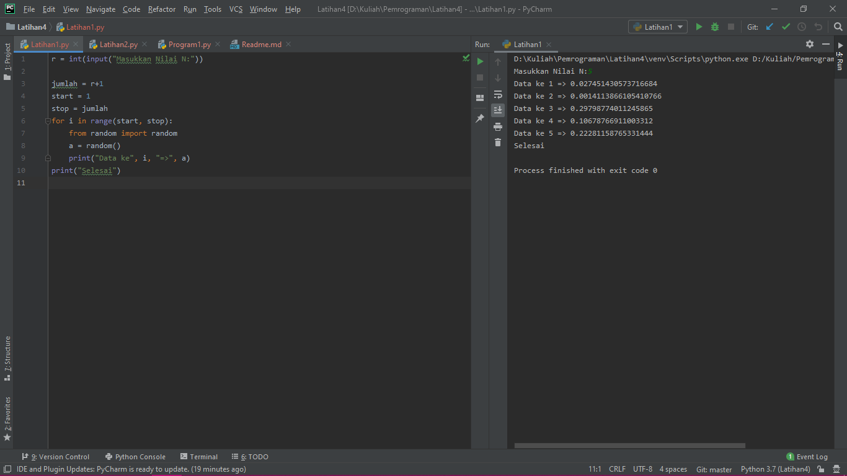
Task: Open the Git master branch popup
Action: (x=714, y=469)
